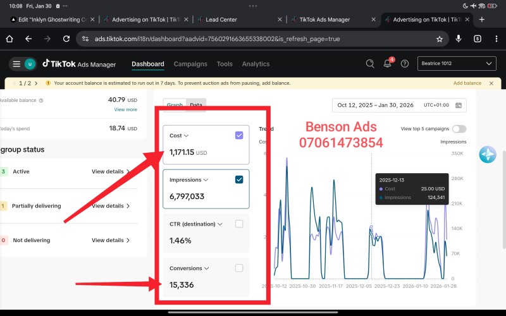Open the help question mark icon
Image resolution: width=506 pixels, height=316 pixels.
(x=405, y=64)
